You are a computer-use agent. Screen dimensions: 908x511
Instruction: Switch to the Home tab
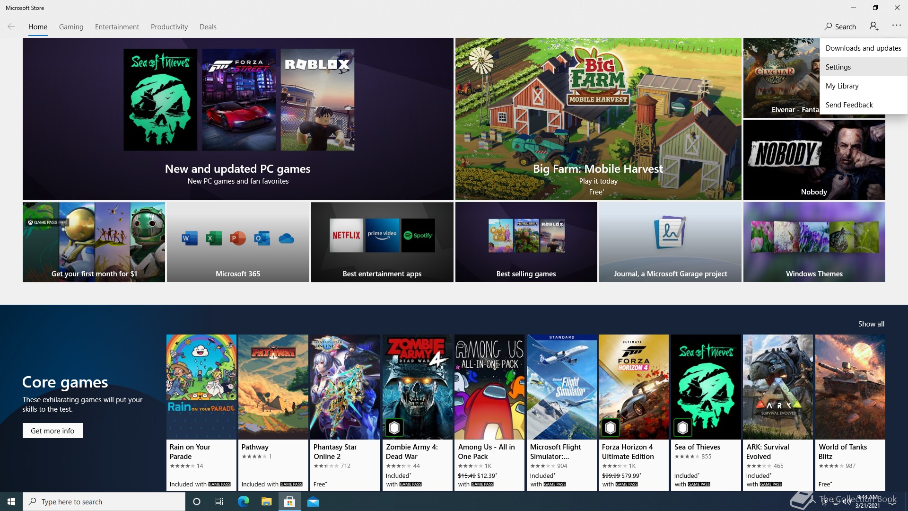tap(38, 27)
